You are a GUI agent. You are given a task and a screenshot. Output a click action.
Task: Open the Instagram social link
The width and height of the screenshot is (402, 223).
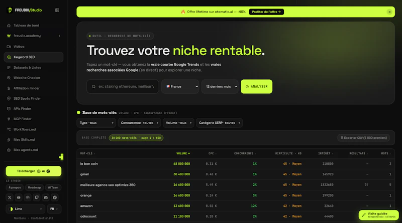(28, 197)
